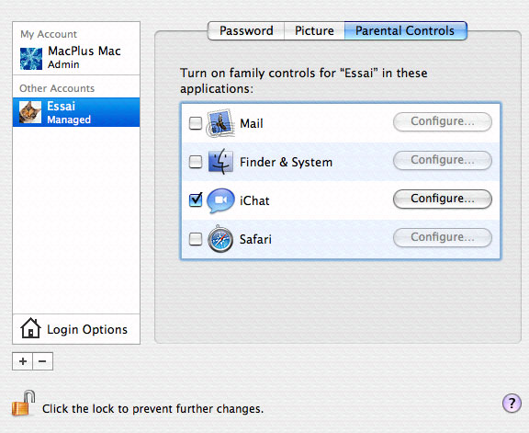Remove selected account with minus button
The width and height of the screenshot is (529, 433).
coord(43,361)
